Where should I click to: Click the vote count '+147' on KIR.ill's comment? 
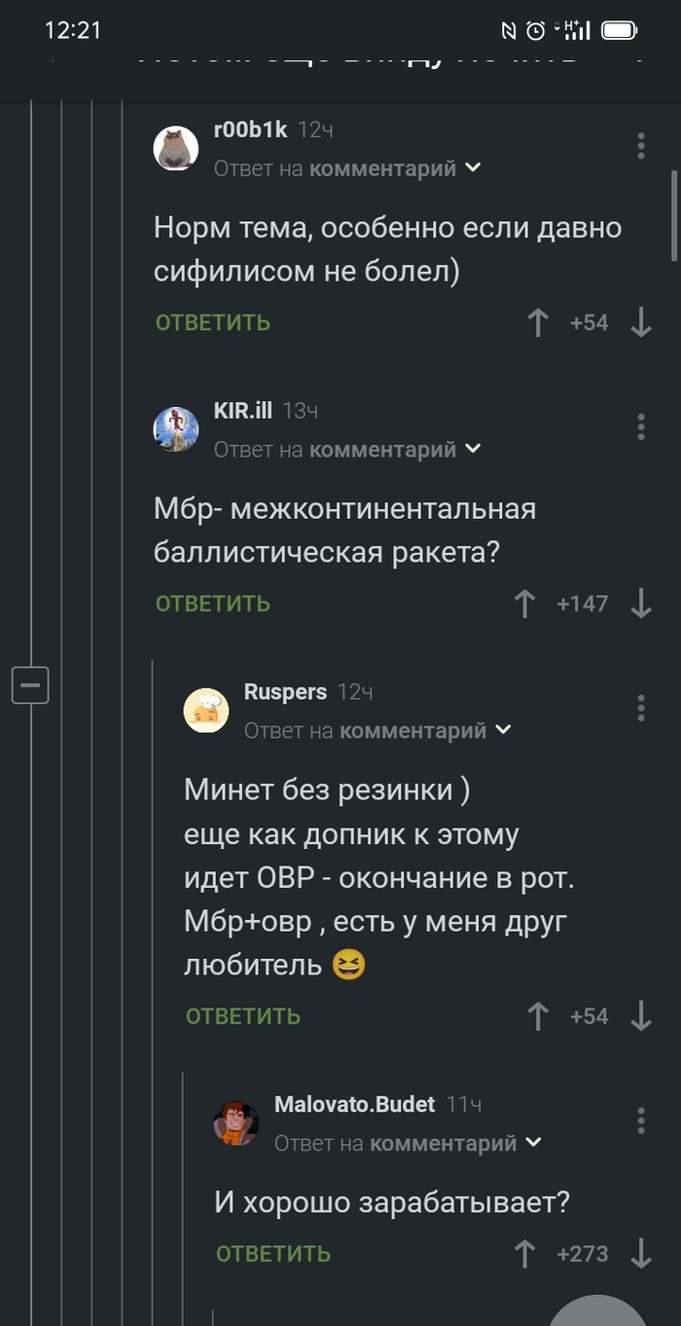(x=583, y=604)
